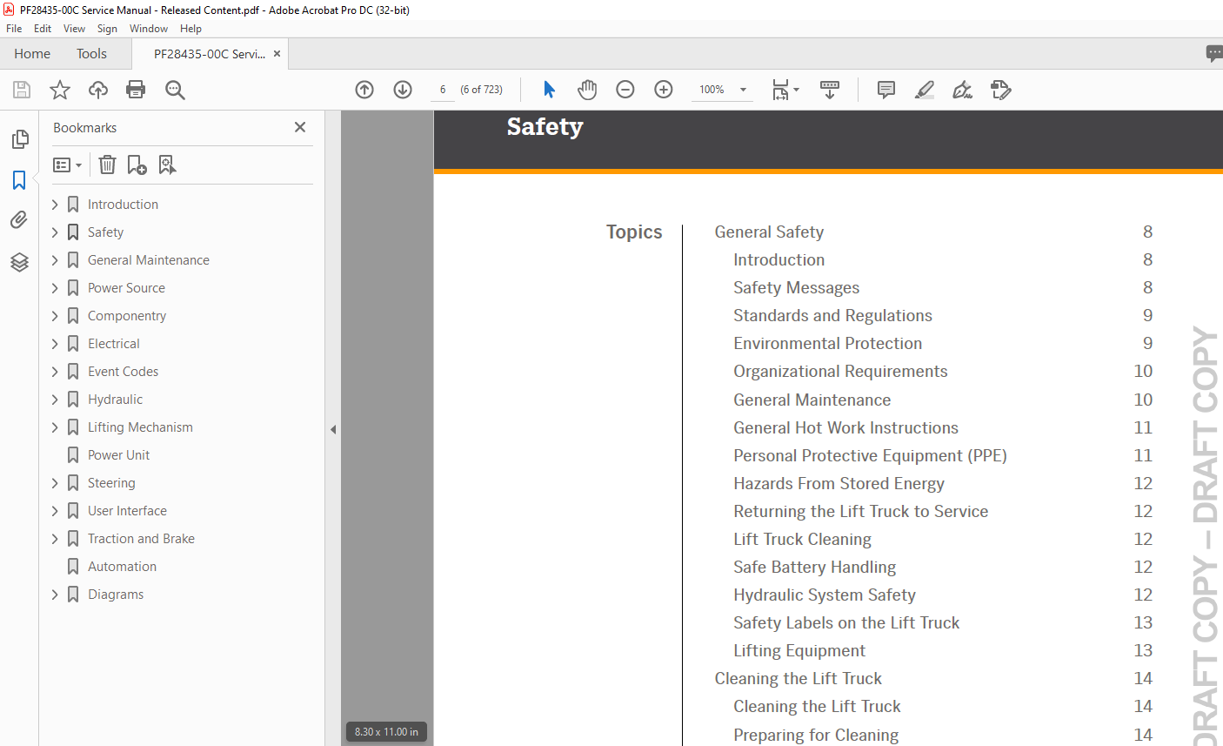Viewport: 1223px width, 746px height.
Task: Delete selected bookmark trash icon
Action: click(x=107, y=165)
